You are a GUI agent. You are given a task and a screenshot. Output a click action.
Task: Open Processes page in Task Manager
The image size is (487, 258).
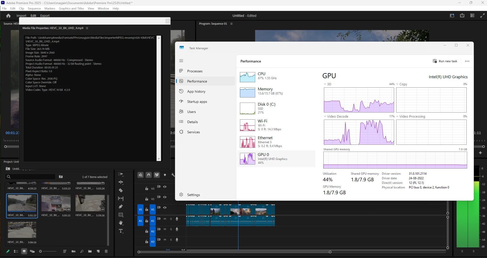coord(206,71)
